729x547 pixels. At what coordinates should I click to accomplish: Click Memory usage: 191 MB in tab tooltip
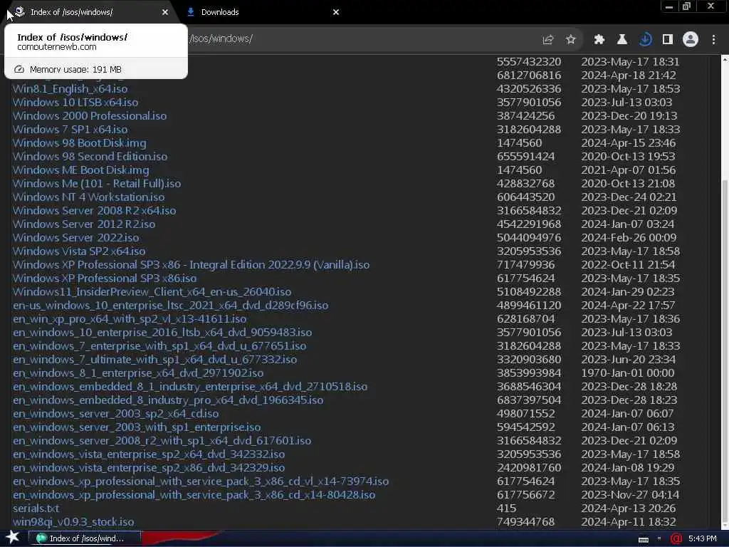(x=75, y=69)
